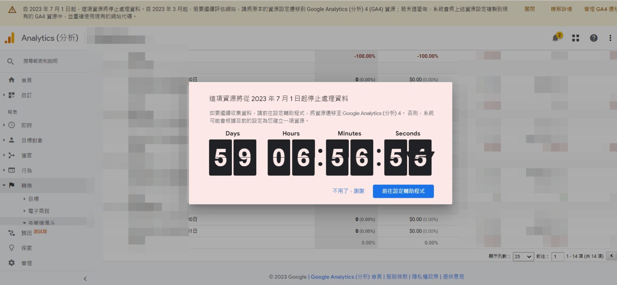
Task: Open the 顯示列數 rows-per-page dropdown
Action: point(523,256)
